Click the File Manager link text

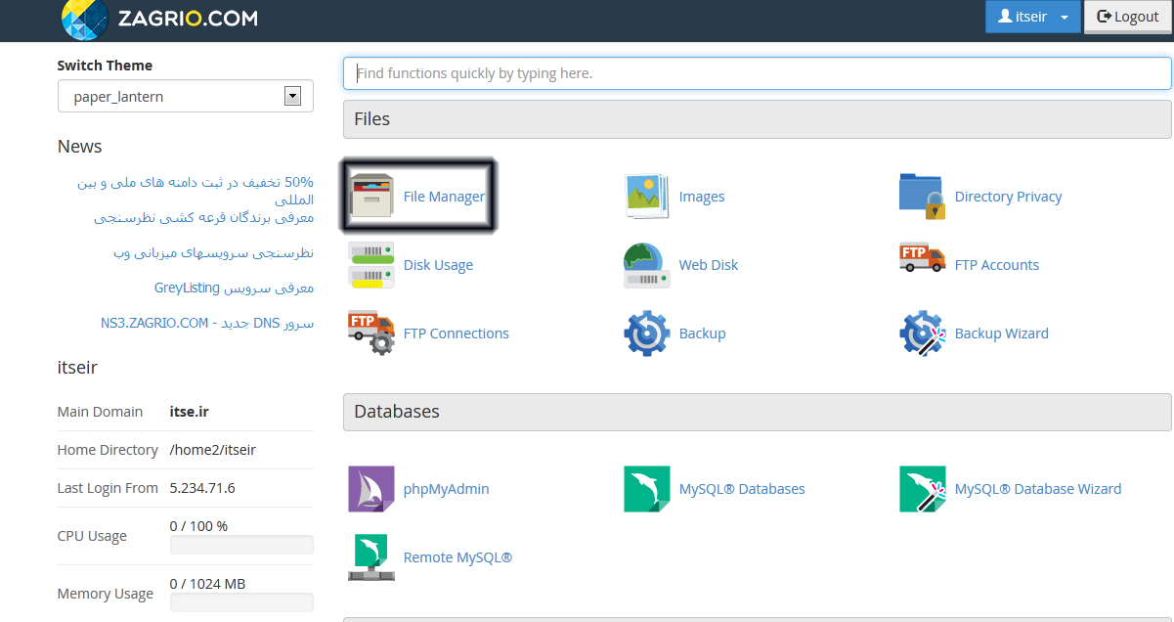click(x=444, y=197)
